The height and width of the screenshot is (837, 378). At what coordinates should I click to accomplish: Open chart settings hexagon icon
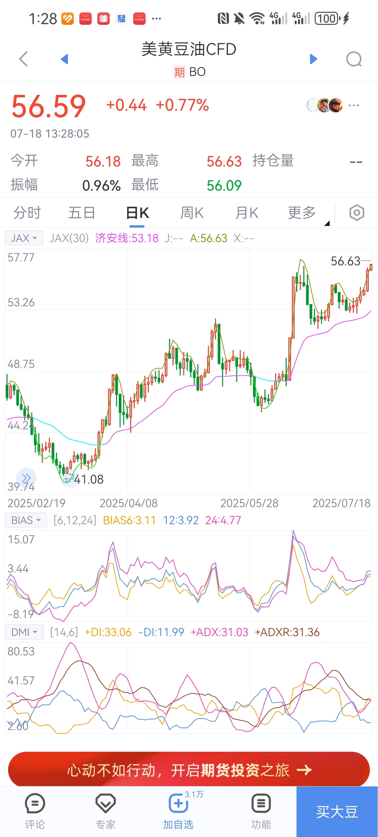(x=357, y=213)
